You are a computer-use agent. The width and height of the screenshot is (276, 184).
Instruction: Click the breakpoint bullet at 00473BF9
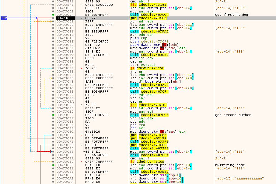tap(53, 5)
